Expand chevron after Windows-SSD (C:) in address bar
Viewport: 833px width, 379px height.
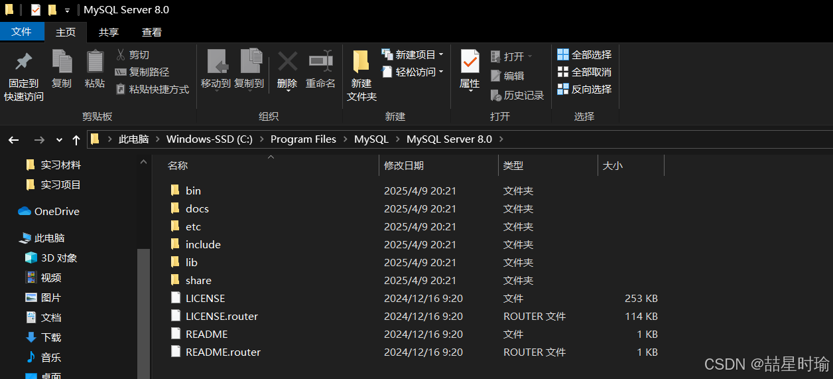click(261, 139)
